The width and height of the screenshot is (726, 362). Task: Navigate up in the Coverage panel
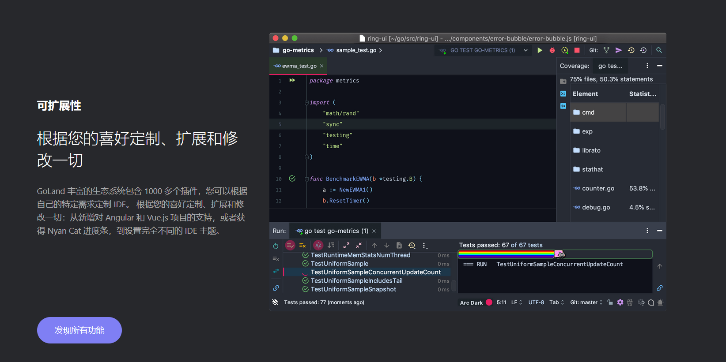tap(563, 81)
